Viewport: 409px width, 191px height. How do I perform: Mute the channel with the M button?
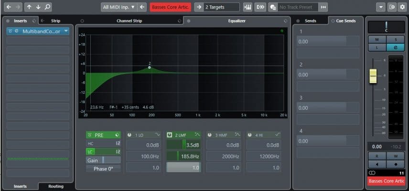coord(377,40)
